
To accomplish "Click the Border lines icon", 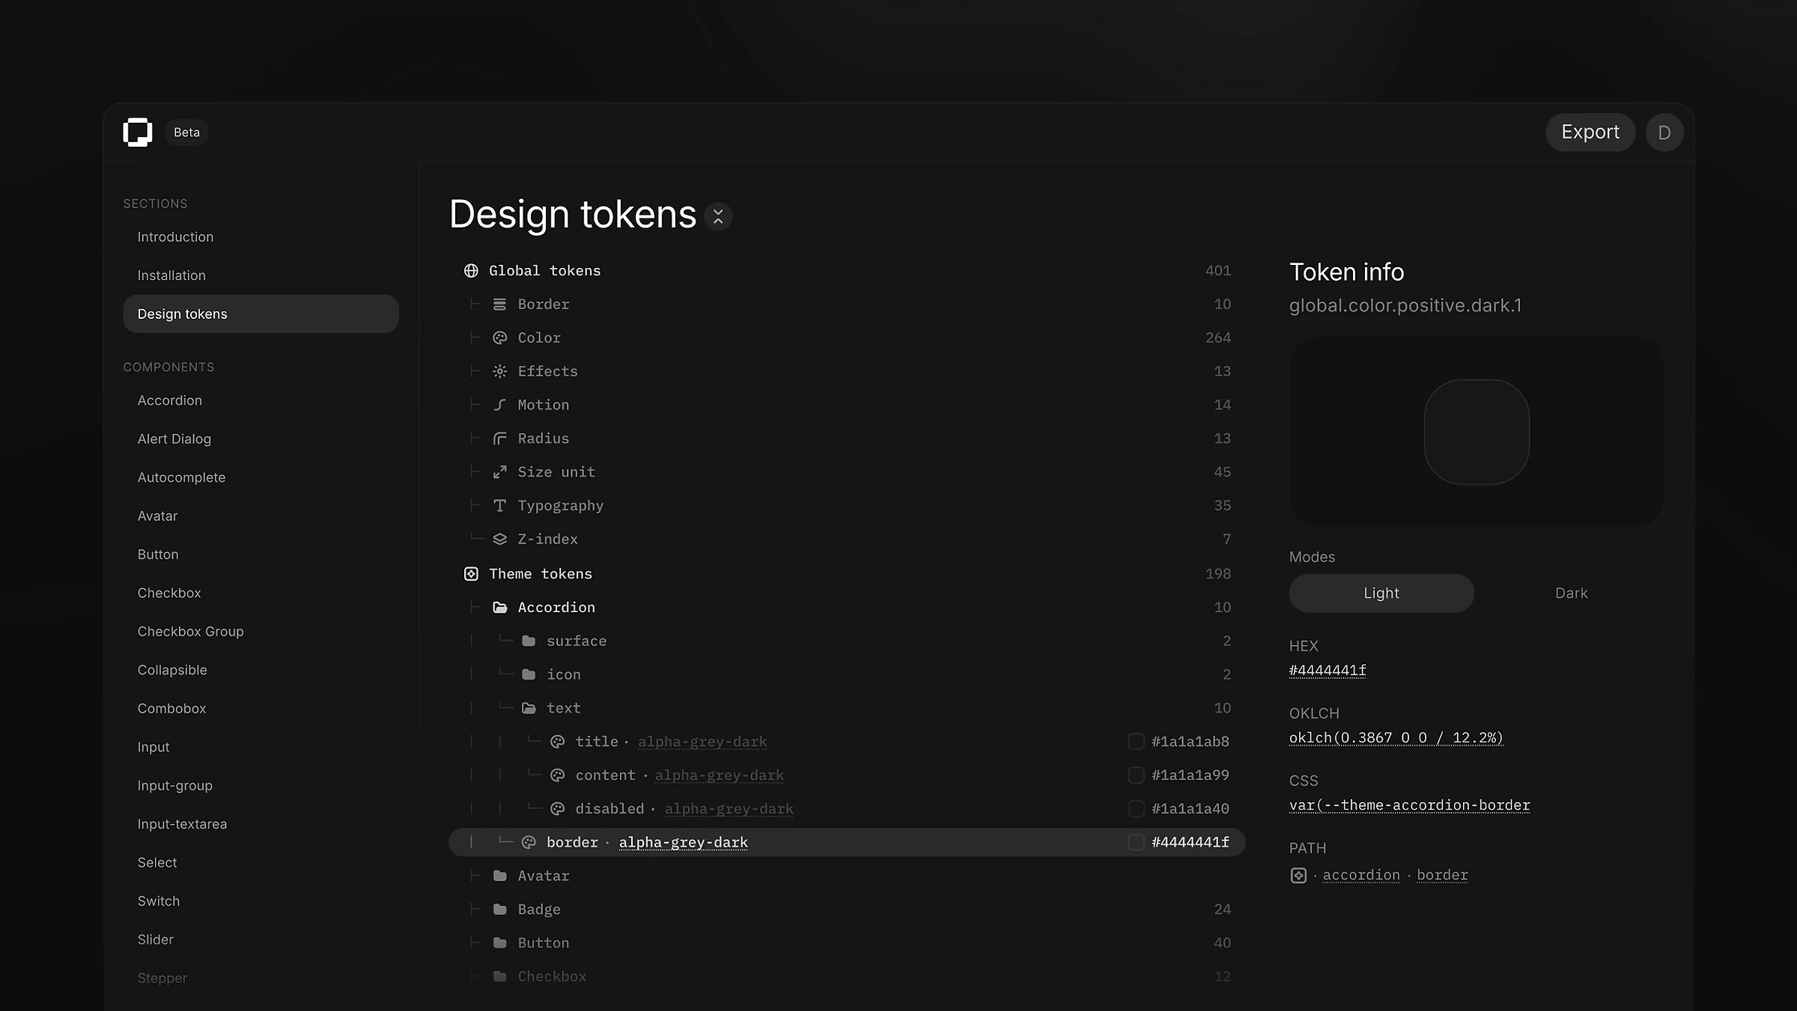I will (499, 305).
